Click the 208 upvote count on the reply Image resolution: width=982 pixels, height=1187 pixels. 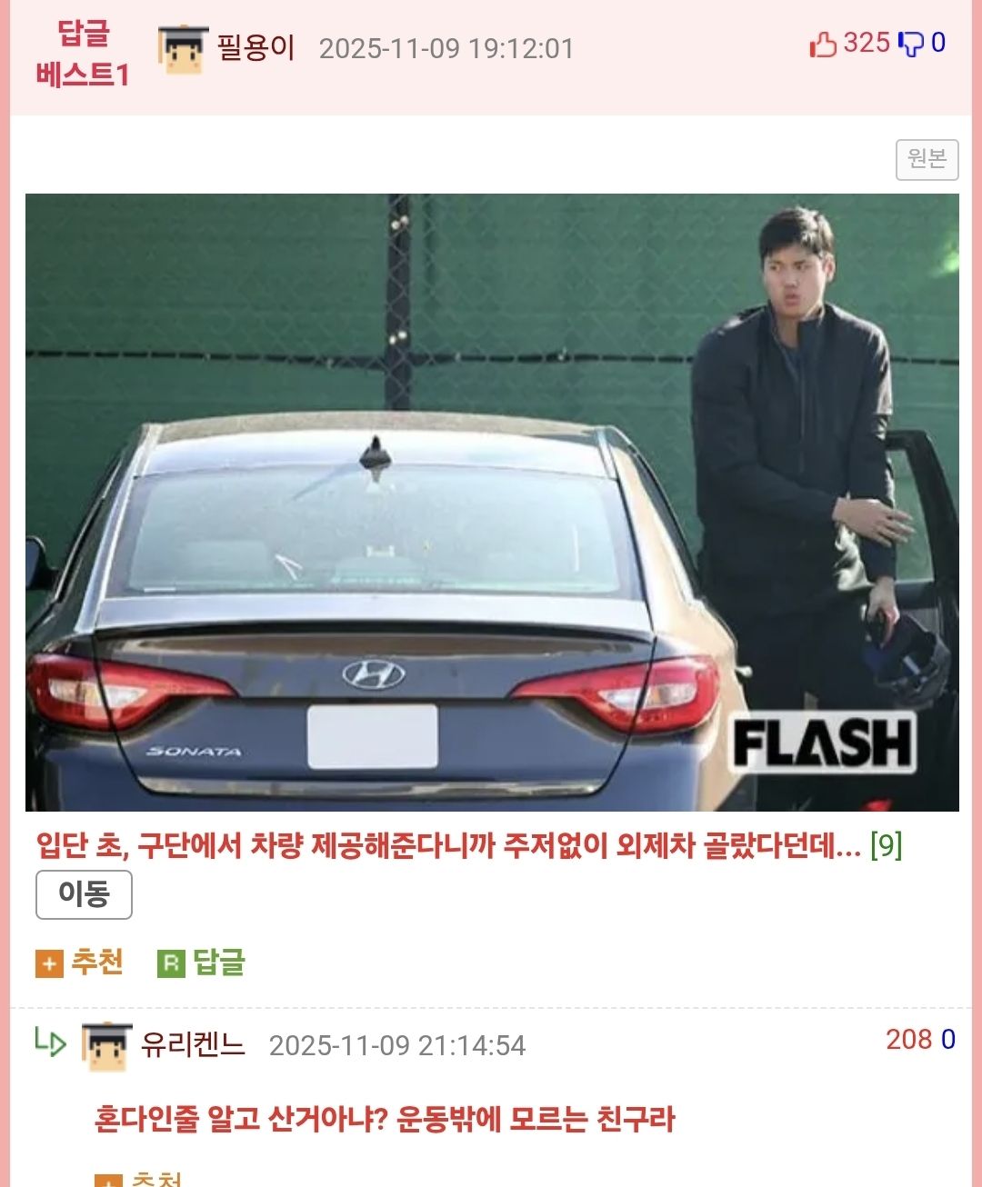coord(909,1040)
